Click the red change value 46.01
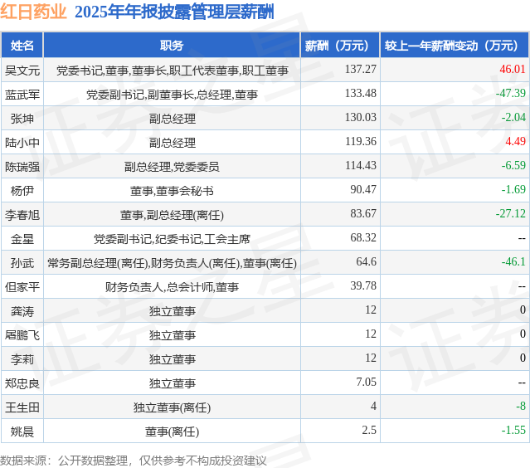This screenshot has height=468, width=530. [x=513, y=70]
